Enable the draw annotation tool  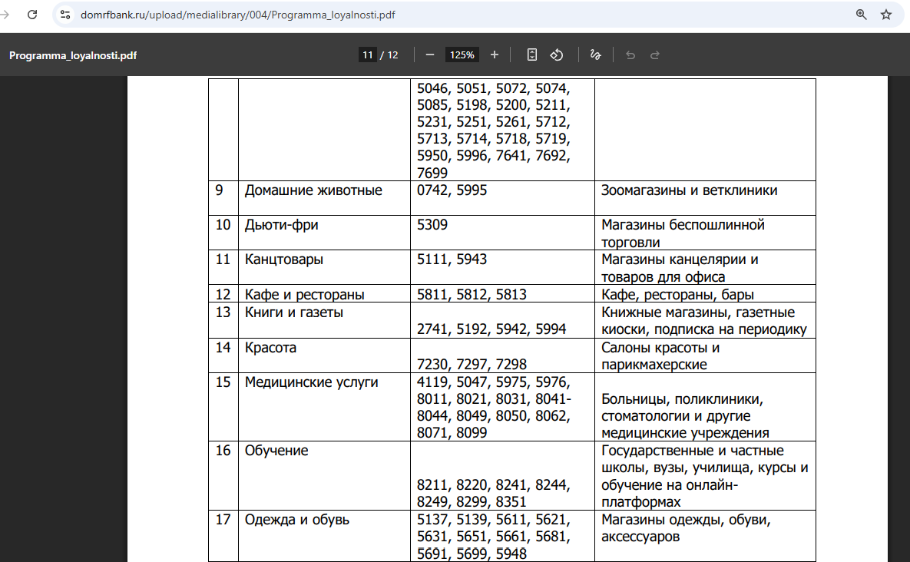[594, 55]
